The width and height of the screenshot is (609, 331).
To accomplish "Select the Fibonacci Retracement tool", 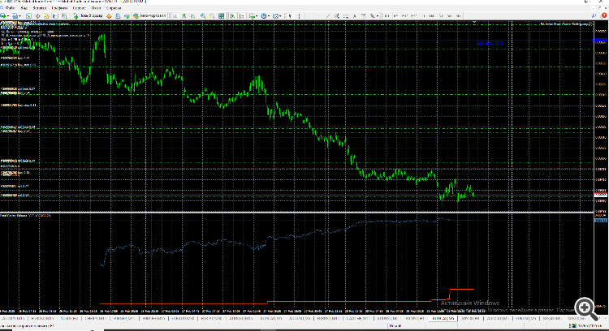I will coord(346,16).
